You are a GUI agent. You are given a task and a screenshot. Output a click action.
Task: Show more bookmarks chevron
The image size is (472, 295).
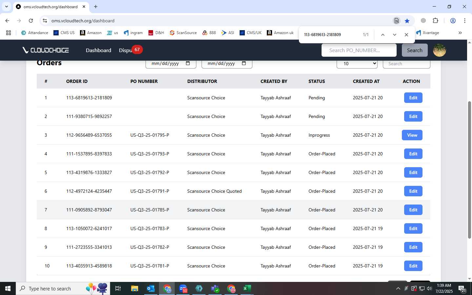460,33
